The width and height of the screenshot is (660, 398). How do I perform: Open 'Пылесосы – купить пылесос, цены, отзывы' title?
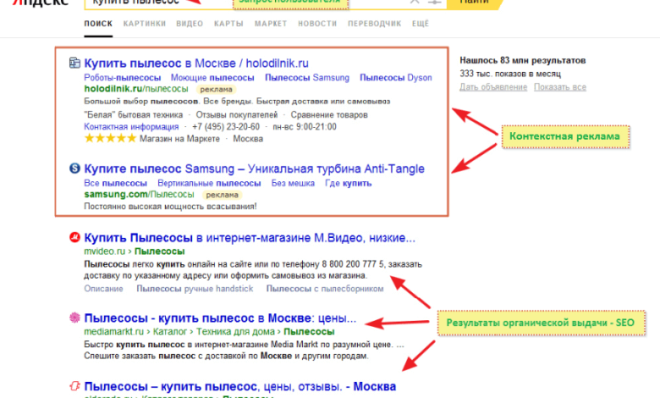click(240, 386)
